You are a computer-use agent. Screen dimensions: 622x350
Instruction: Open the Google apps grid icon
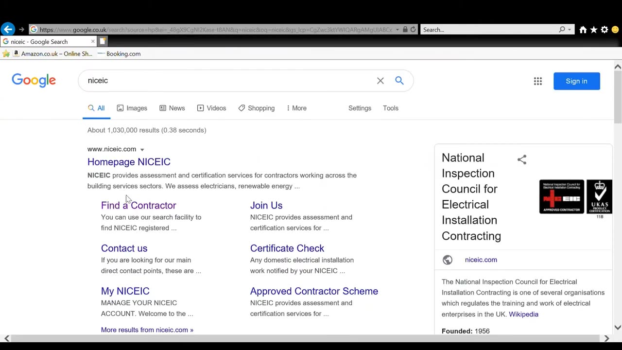coord(538,81)
